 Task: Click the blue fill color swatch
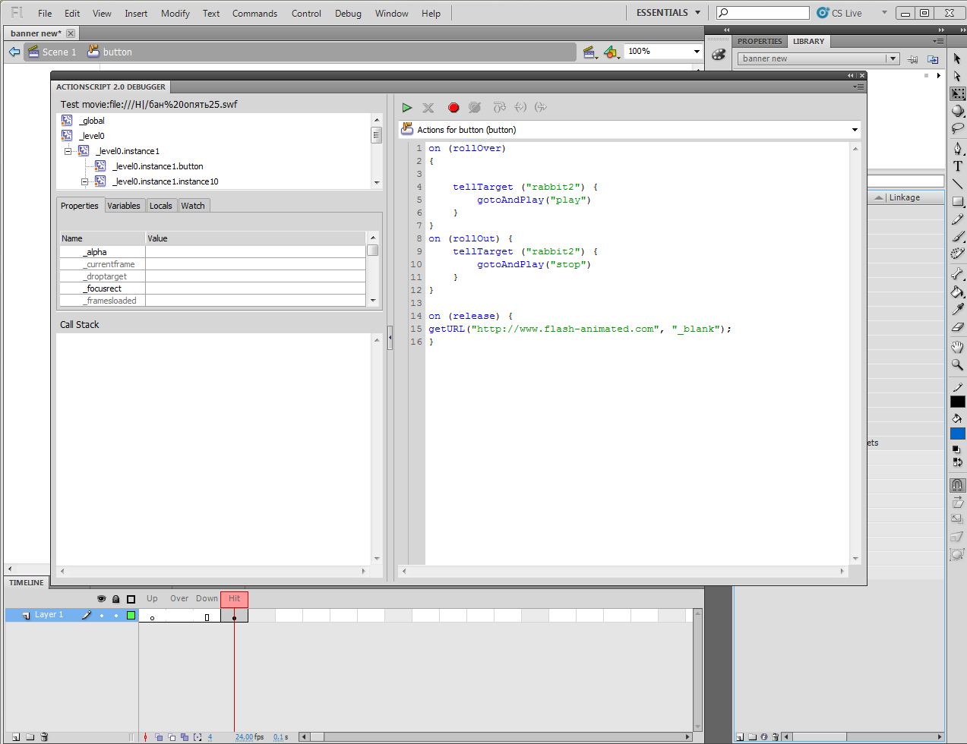pos(957,433)
